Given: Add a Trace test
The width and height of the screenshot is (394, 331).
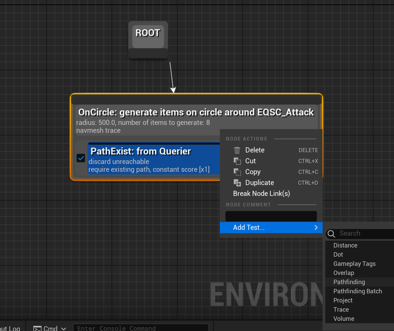Looking at the screenshot, I should (x=360, y=309).
